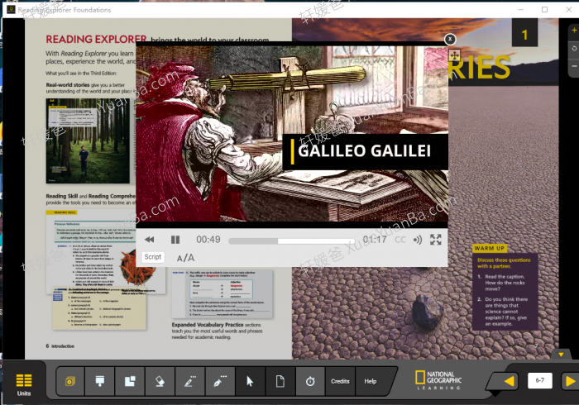Click the move handle on video popup

(x=454, y=55)
